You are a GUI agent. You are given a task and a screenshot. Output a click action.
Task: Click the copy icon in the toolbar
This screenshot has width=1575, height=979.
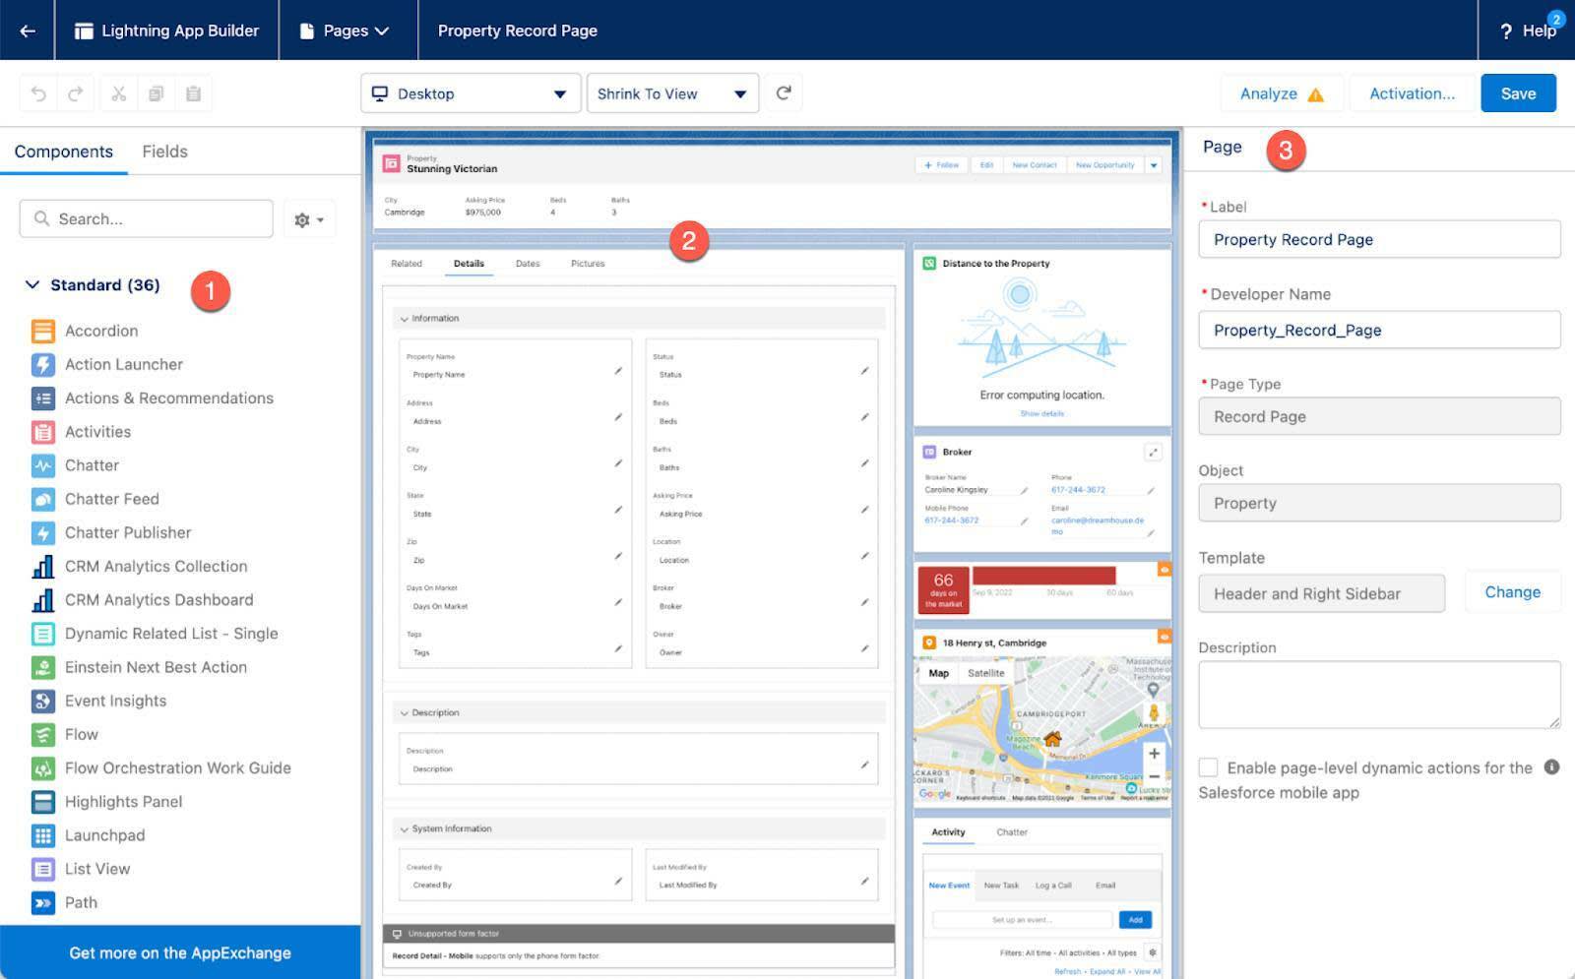(x=156, y=93)
